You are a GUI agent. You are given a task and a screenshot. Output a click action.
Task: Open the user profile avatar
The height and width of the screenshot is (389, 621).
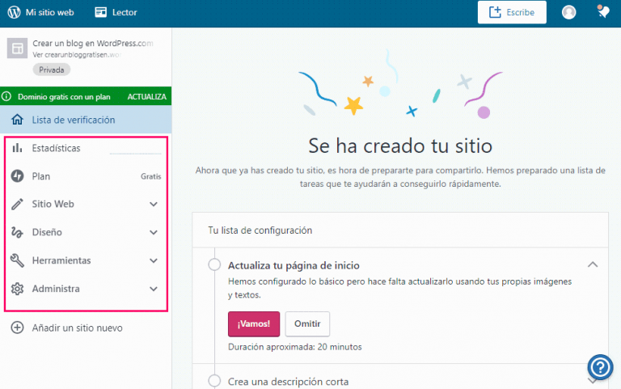click(x=568, y=12)
